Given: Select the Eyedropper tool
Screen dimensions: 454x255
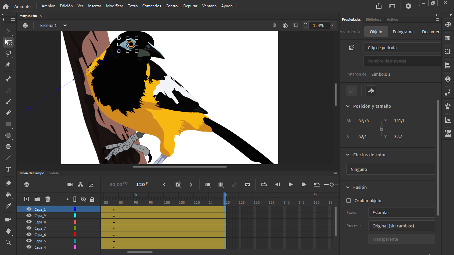Looking at the screenshot, I should (x=8, y=206).
